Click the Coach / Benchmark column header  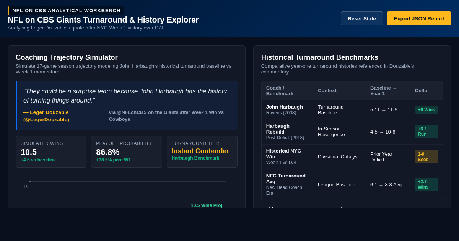(x=287, y=91)
